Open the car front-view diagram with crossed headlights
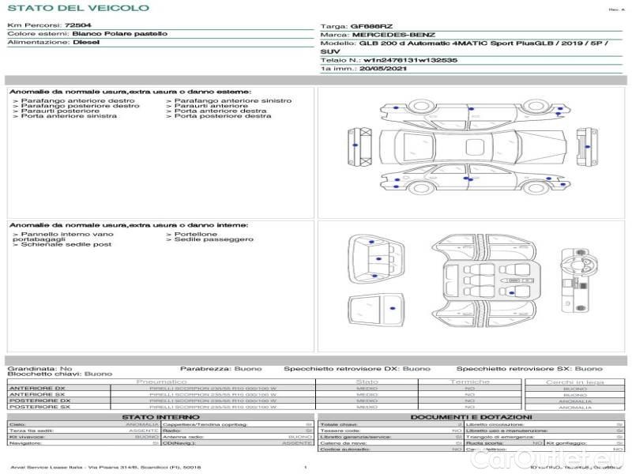632x474 pixels. [x=360, y=147]
